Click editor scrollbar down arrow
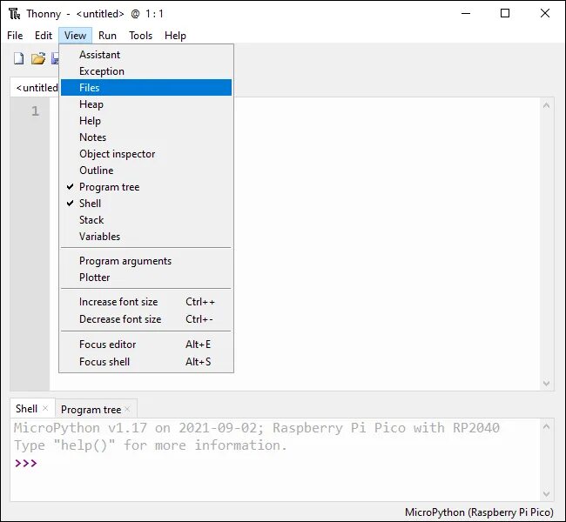Viewport: 566px width, 522px height. point(547,383)
